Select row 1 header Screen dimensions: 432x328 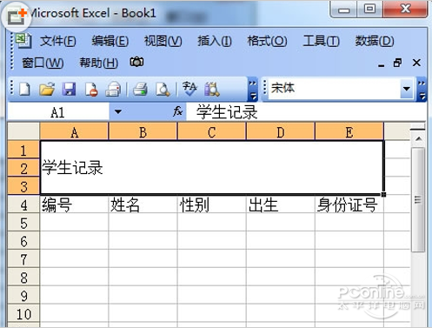[x=23, y=151]
